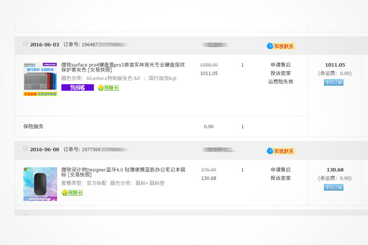Open the 微软surface pro4键盘盖 product title link

(115, 65)
